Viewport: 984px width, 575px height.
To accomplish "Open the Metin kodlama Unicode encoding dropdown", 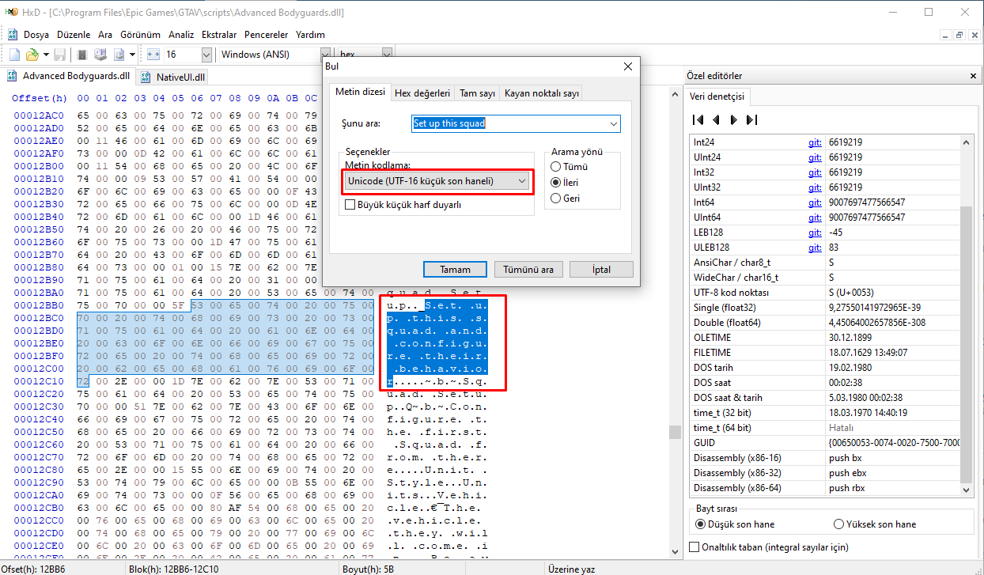I will point(437,181).
